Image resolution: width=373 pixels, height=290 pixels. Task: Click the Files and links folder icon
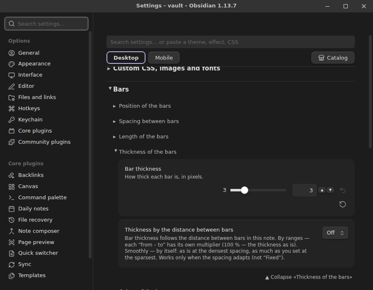(12, 97)
